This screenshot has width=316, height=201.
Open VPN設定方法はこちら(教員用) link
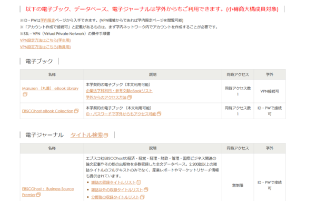tap(45, 47)
